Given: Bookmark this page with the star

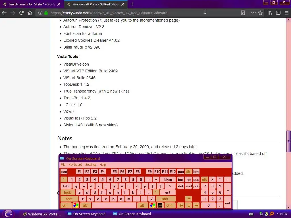Looking at the screenshot, I should click(x=260, y=13).
